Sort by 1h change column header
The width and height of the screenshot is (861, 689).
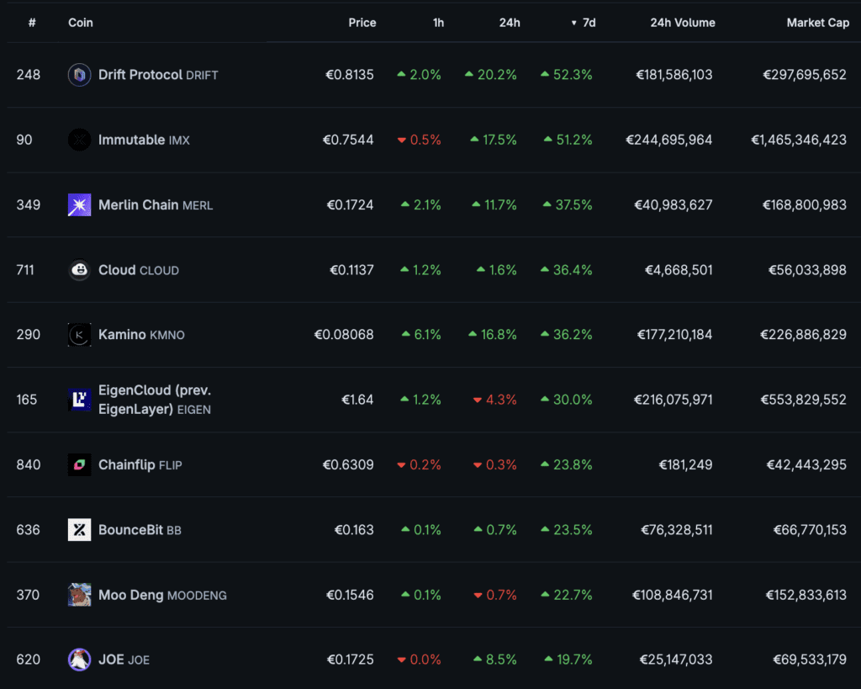click(438, 23)
